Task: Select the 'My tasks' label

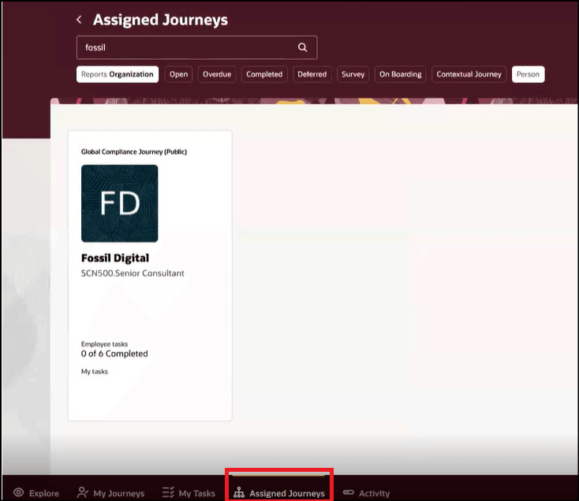Action: [x=95, y=372]
